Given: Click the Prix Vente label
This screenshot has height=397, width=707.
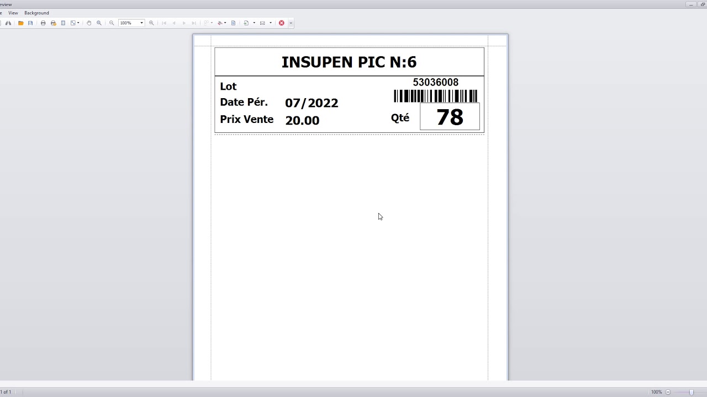Looking at the screenshot, I should (246, 119).
